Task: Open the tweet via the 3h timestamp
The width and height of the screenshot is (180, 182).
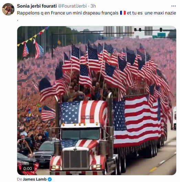Action: pos(93,6)
